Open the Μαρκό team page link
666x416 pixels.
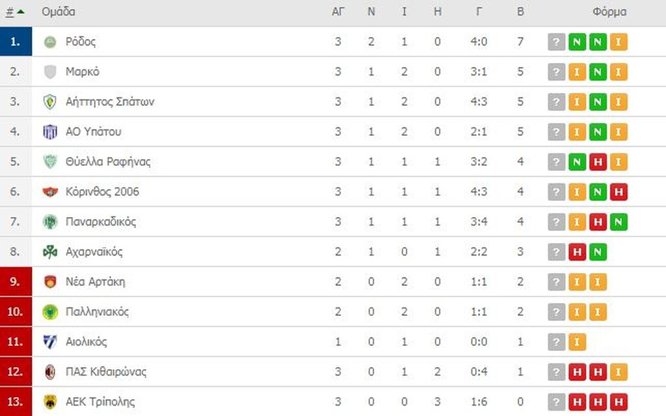pos(83,72)
